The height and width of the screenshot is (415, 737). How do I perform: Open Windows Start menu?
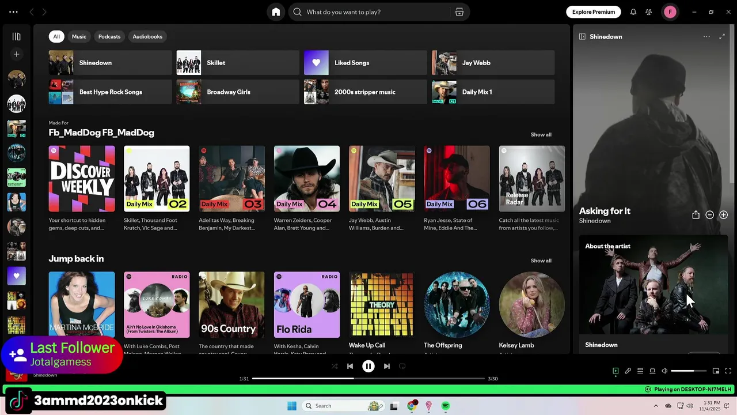tap(292, 406)
